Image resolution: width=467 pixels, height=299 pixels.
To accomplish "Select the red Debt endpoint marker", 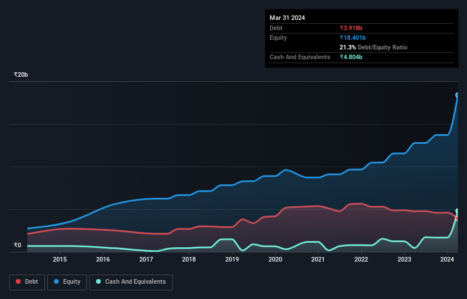I will point(457,218).
